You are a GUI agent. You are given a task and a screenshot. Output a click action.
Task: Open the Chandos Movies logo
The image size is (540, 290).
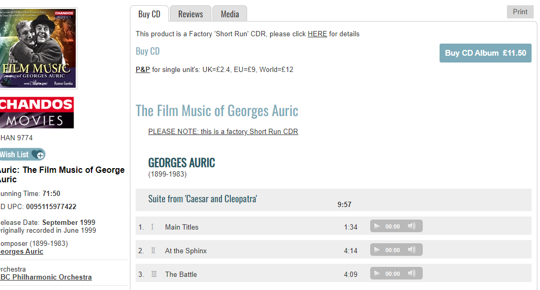tap(36, 112)
